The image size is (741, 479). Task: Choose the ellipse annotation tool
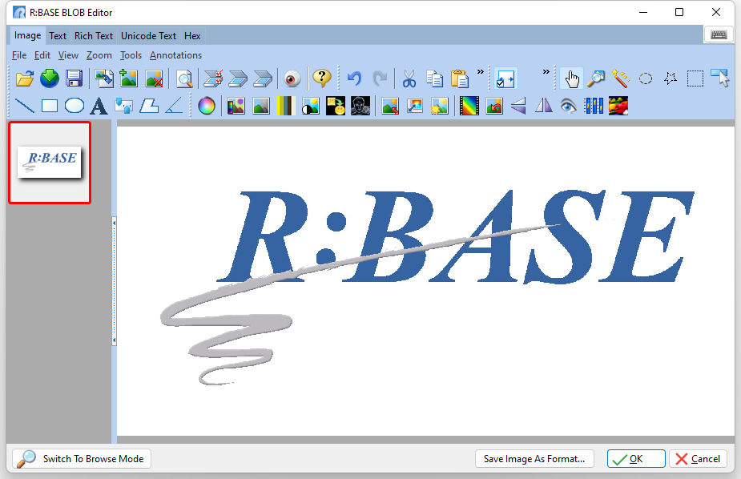point(75,106)
